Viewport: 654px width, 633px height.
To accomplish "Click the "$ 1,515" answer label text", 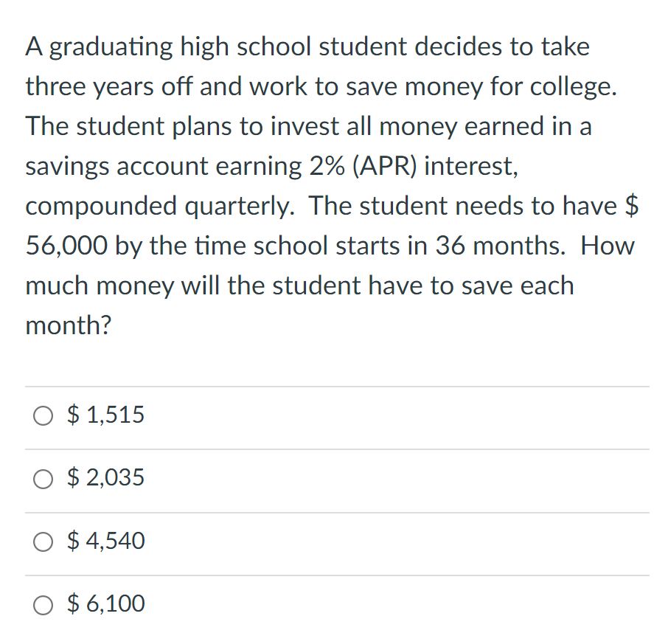I will (106, 415).
